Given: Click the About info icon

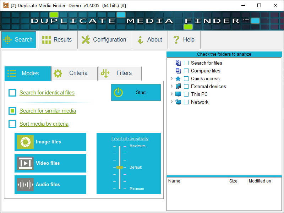Looking at the screenshot, I should (x=140, y=40).
